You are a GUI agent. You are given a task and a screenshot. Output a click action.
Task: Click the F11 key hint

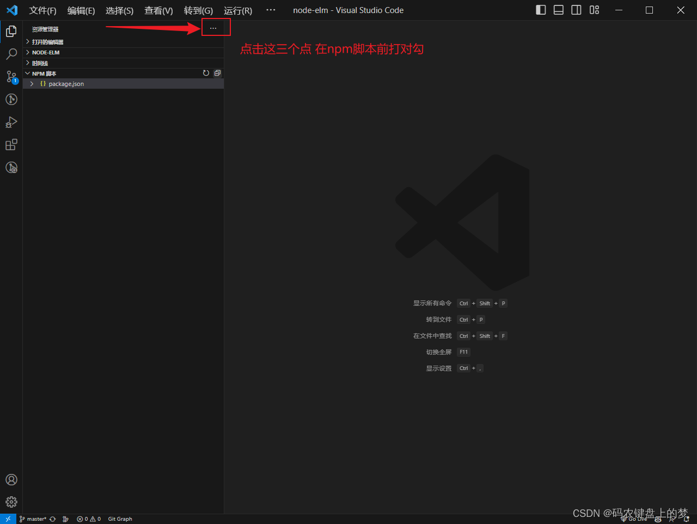point(463,352)
